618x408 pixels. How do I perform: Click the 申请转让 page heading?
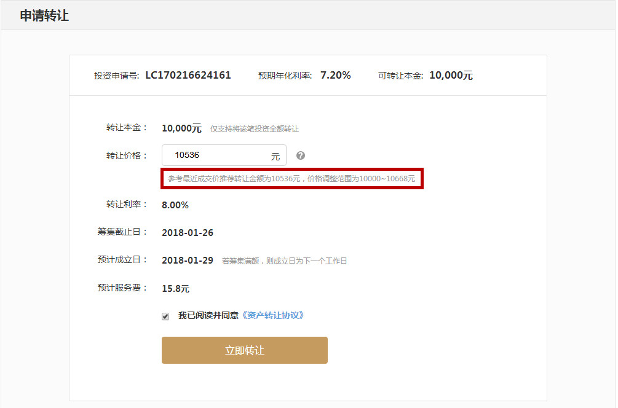pos(44,16)
